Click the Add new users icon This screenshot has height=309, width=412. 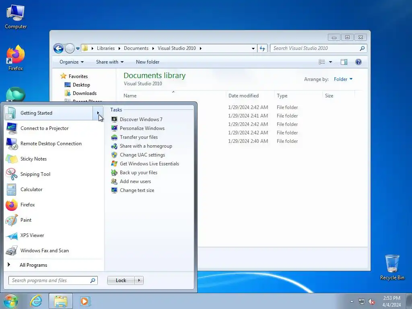click(114, 181)
